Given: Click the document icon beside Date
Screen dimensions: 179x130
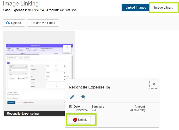Looking at the screenshot, I should [x=70, y=107].
